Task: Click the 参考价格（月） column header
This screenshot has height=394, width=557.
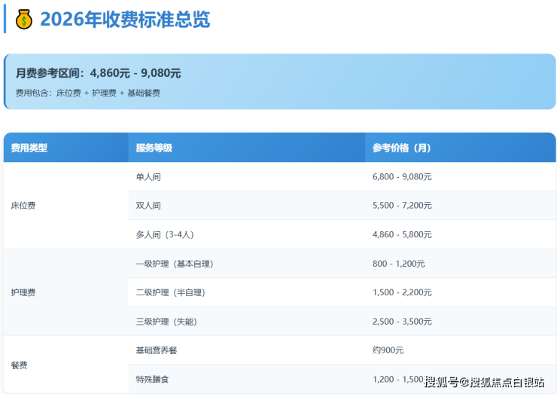Action: coord(401,148)
